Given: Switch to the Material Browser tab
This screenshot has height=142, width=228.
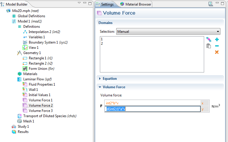Looking at the screenshot, I should [136, 4].
